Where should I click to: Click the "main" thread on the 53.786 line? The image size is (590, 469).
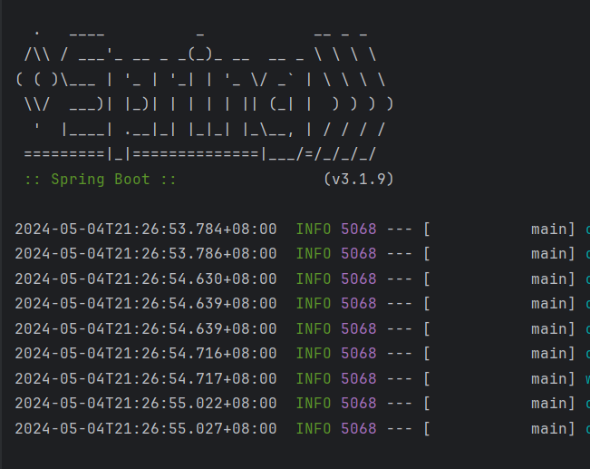(548, 254)
